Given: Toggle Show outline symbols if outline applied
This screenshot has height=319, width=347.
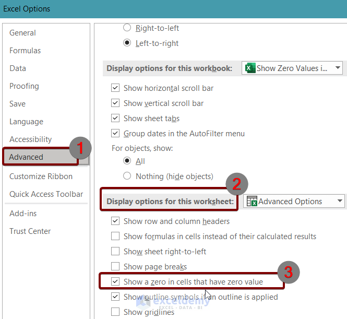Looking at the screenshot, I should point(115,297).
